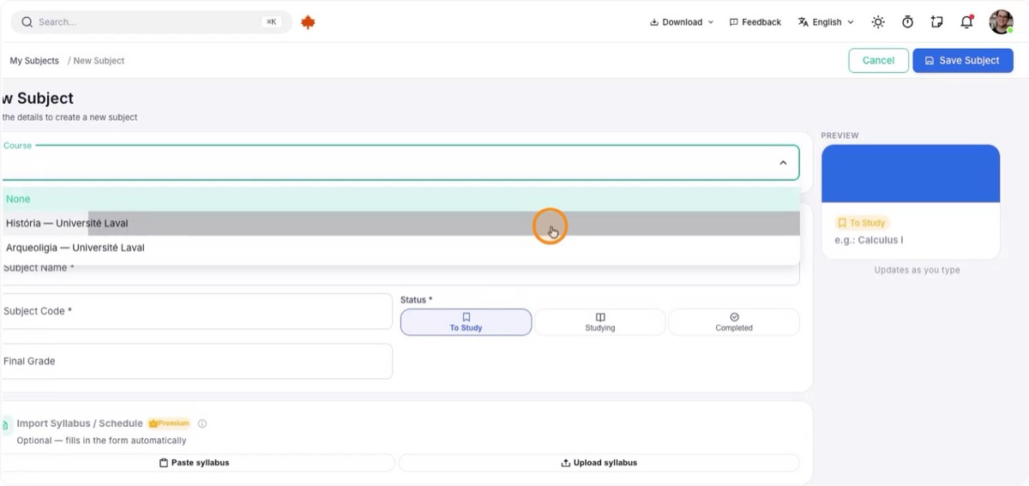Open notifications bell icon

[x=966, y=22]
